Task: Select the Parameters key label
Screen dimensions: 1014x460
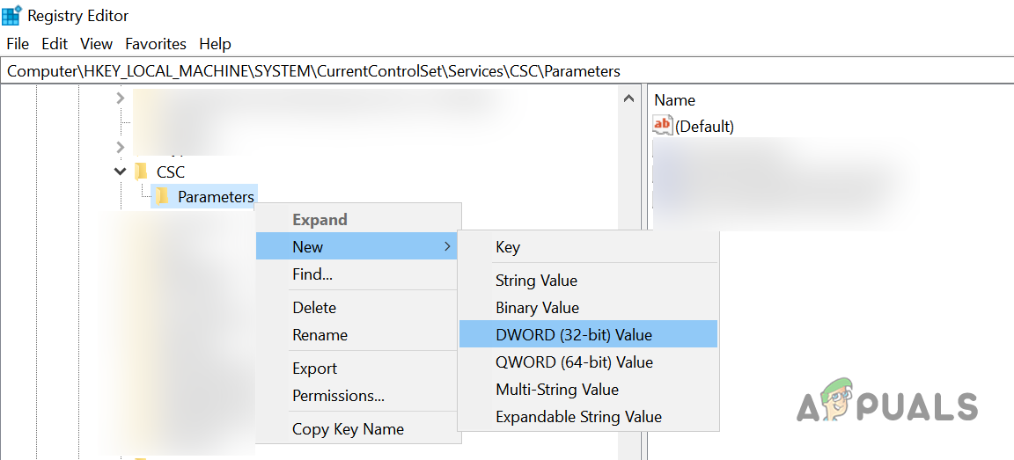Action: pos(216,197)
